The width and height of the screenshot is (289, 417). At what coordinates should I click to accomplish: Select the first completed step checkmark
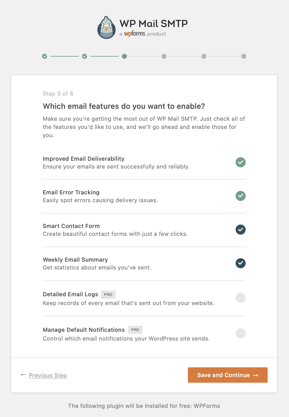tap(44, 56)
